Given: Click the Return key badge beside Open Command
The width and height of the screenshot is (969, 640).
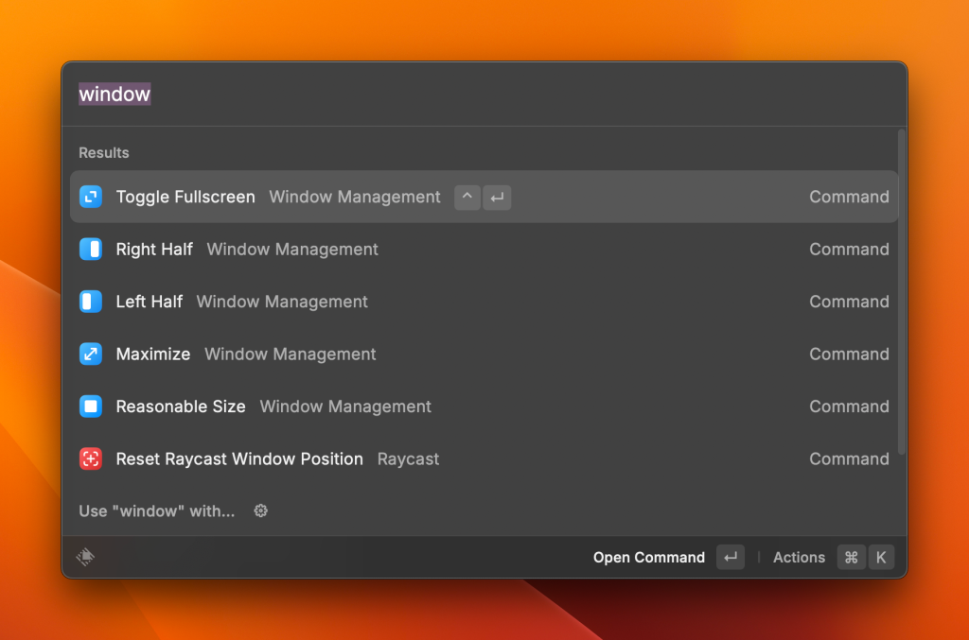Looking at the screenshot, I should point(731,558).
